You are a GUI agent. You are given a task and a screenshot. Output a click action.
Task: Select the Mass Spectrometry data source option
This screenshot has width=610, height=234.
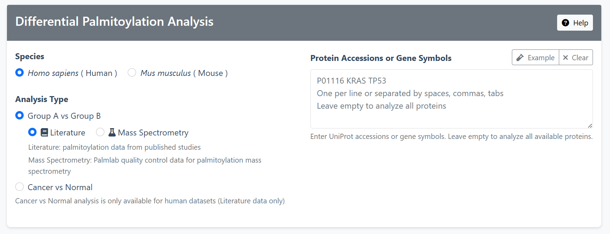[100, 132]
